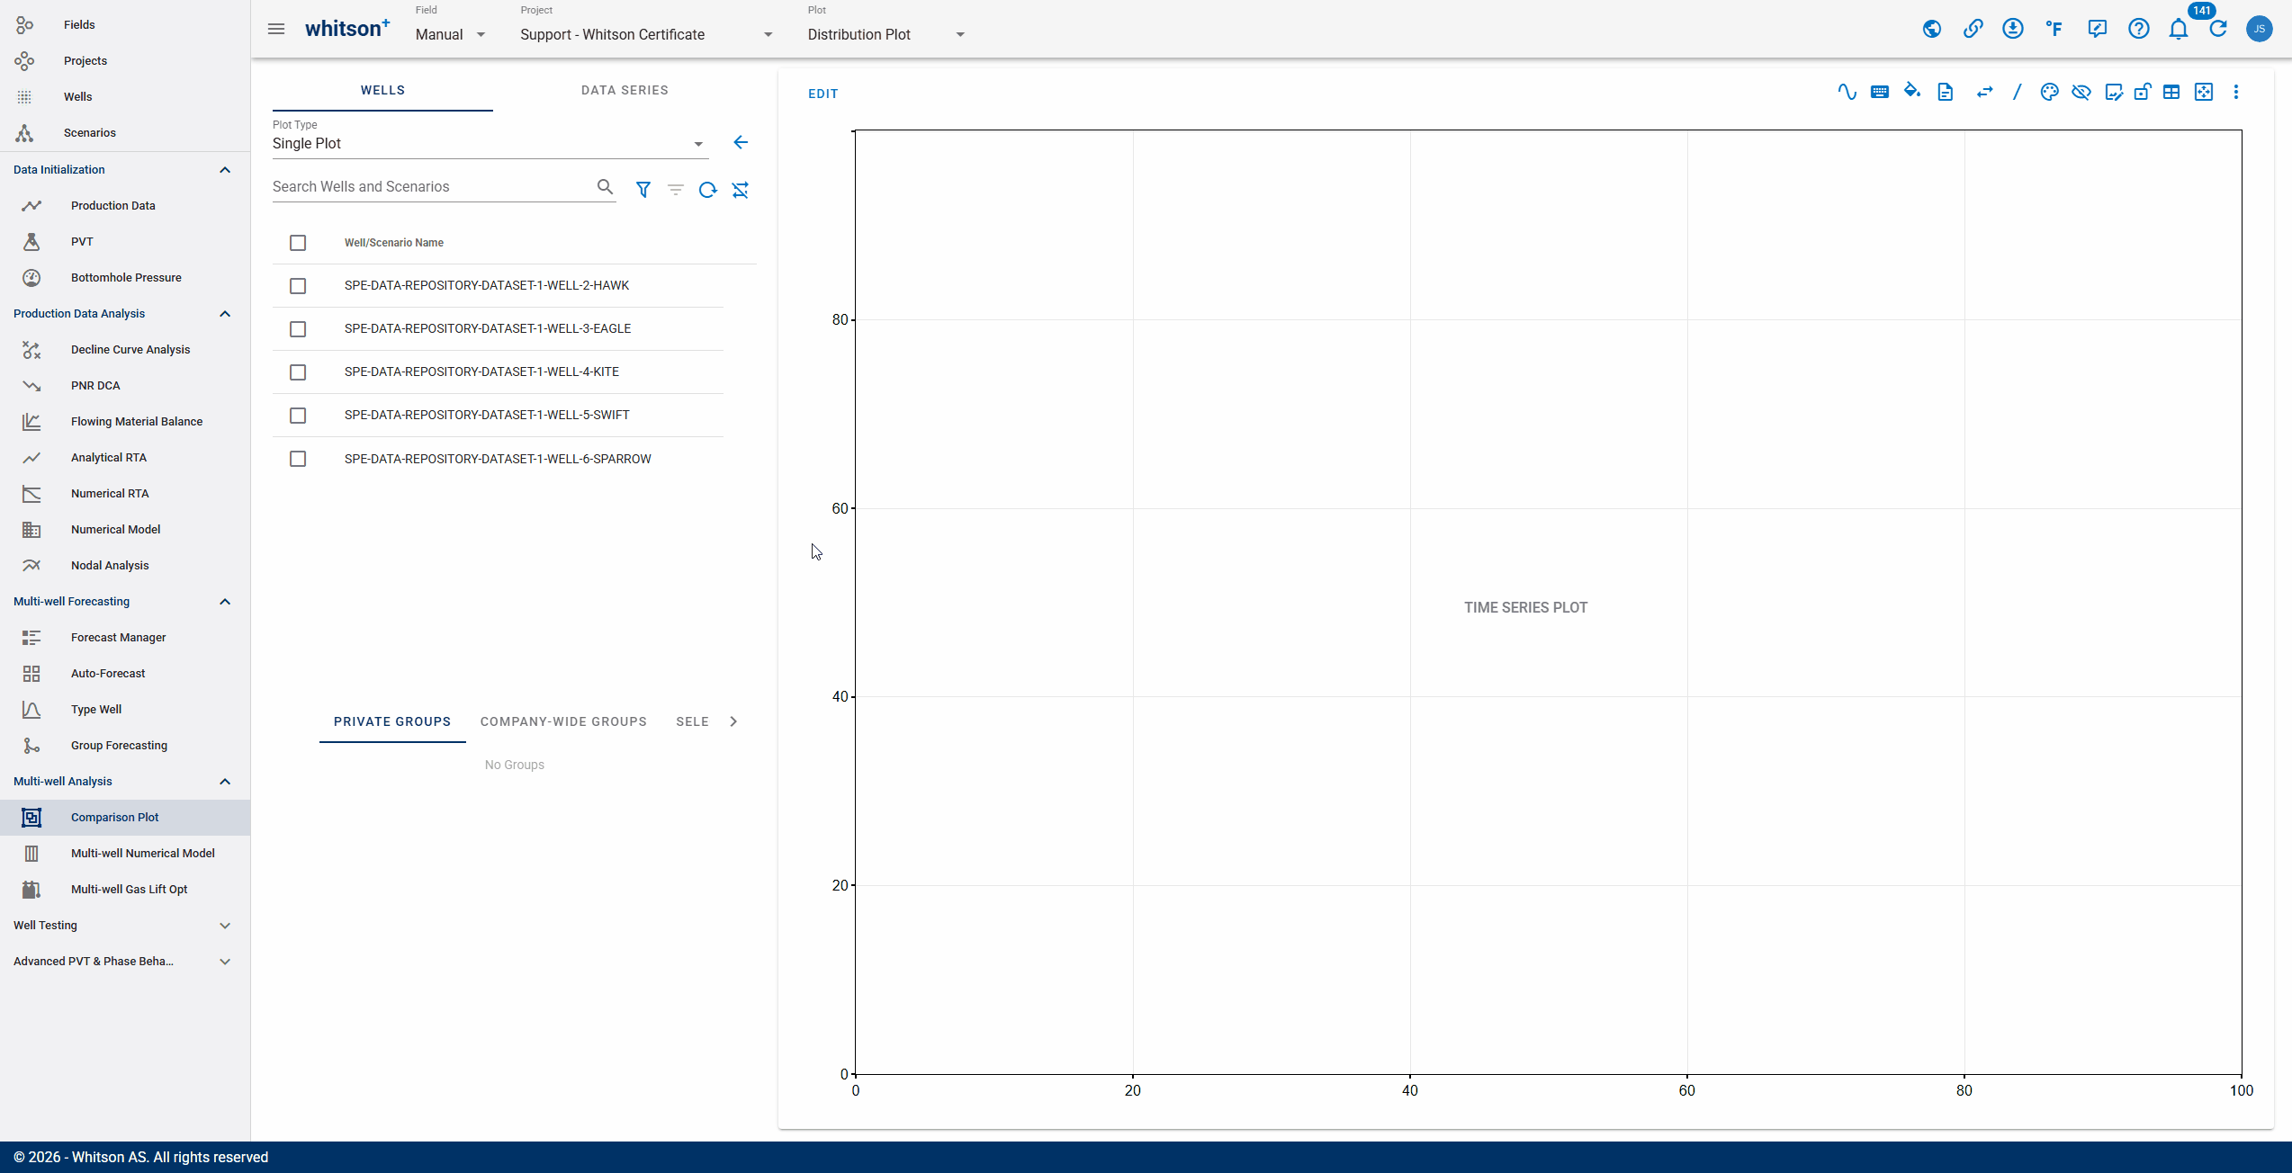2292x1173 pixels.
Task: Toggle the unlocked padlock icon
Action: (2143, 92)
